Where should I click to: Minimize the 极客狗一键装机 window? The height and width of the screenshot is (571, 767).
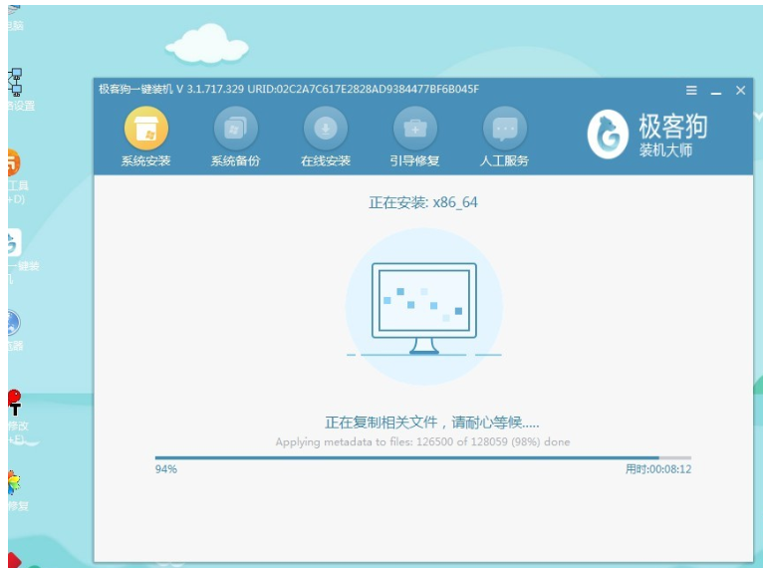point(716,92)
